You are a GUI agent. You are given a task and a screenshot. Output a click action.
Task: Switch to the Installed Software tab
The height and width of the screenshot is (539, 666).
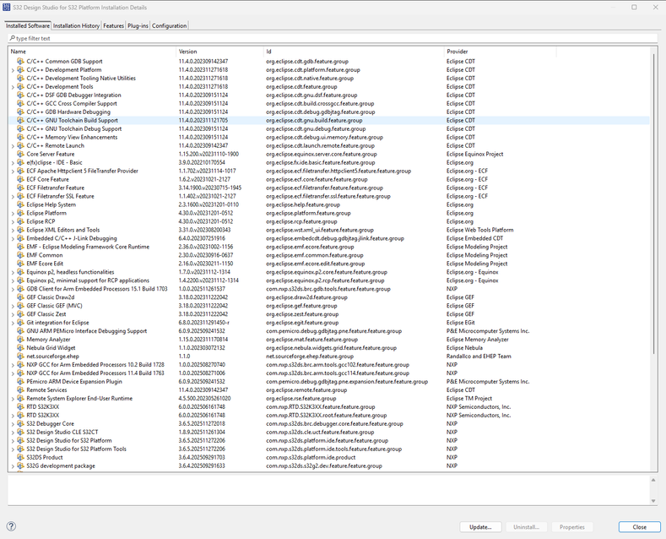[x=28, y=25]
